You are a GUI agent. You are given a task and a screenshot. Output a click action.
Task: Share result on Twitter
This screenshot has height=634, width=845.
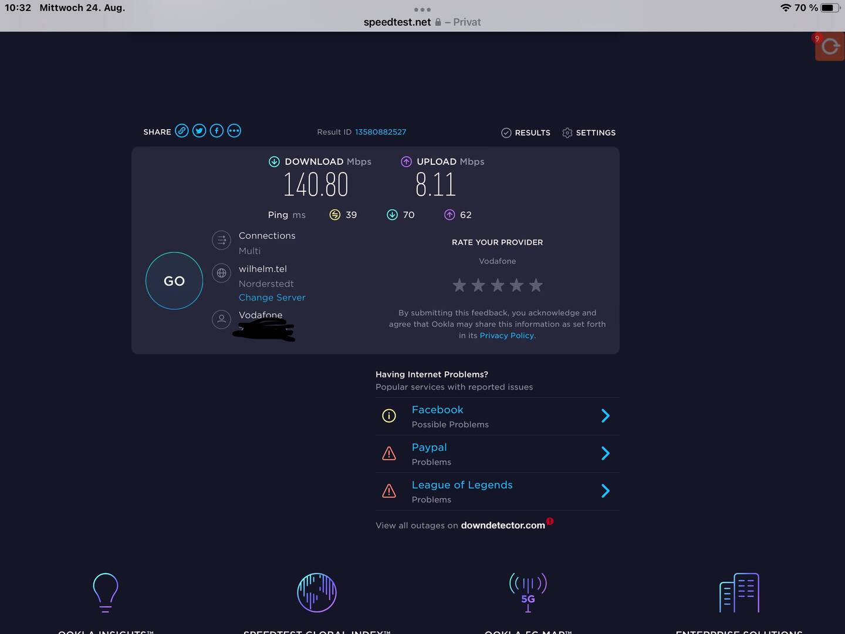(x=200, y=131)
